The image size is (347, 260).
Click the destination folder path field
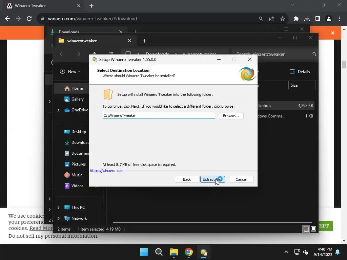click(x=159, y=115)
